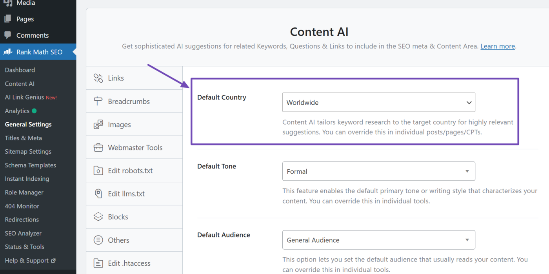
Task: Switch to the Edit .htaccess tab
Action: 135,263
